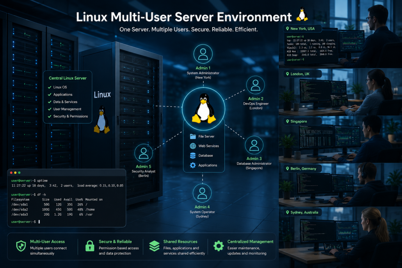The height and width of the screenshot is (268, 402).
Task: Click the Singapore location pin icon
Action: (287, 121)
